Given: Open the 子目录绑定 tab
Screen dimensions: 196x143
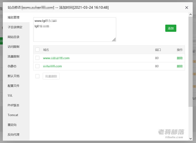Looking at the screenshot, I should [x=15, y=27].
